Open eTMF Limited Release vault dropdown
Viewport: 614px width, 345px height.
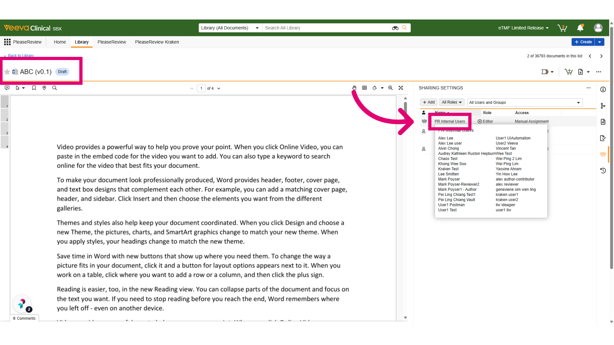(x=523, y=28)
